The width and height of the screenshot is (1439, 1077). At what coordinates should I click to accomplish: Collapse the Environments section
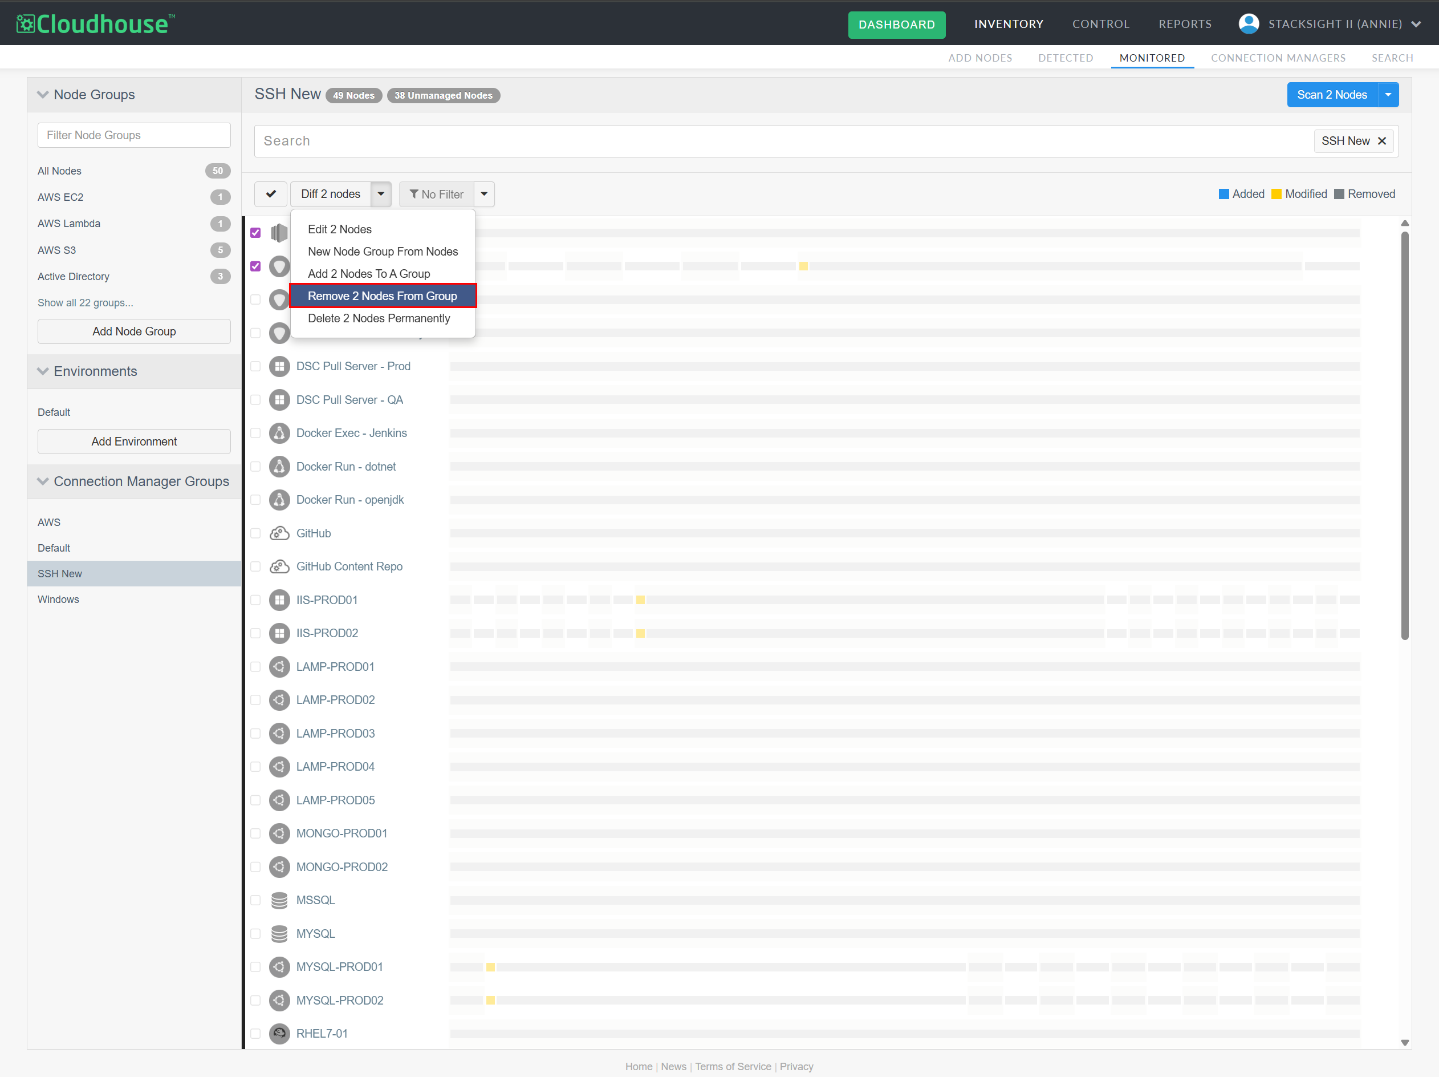43,371
